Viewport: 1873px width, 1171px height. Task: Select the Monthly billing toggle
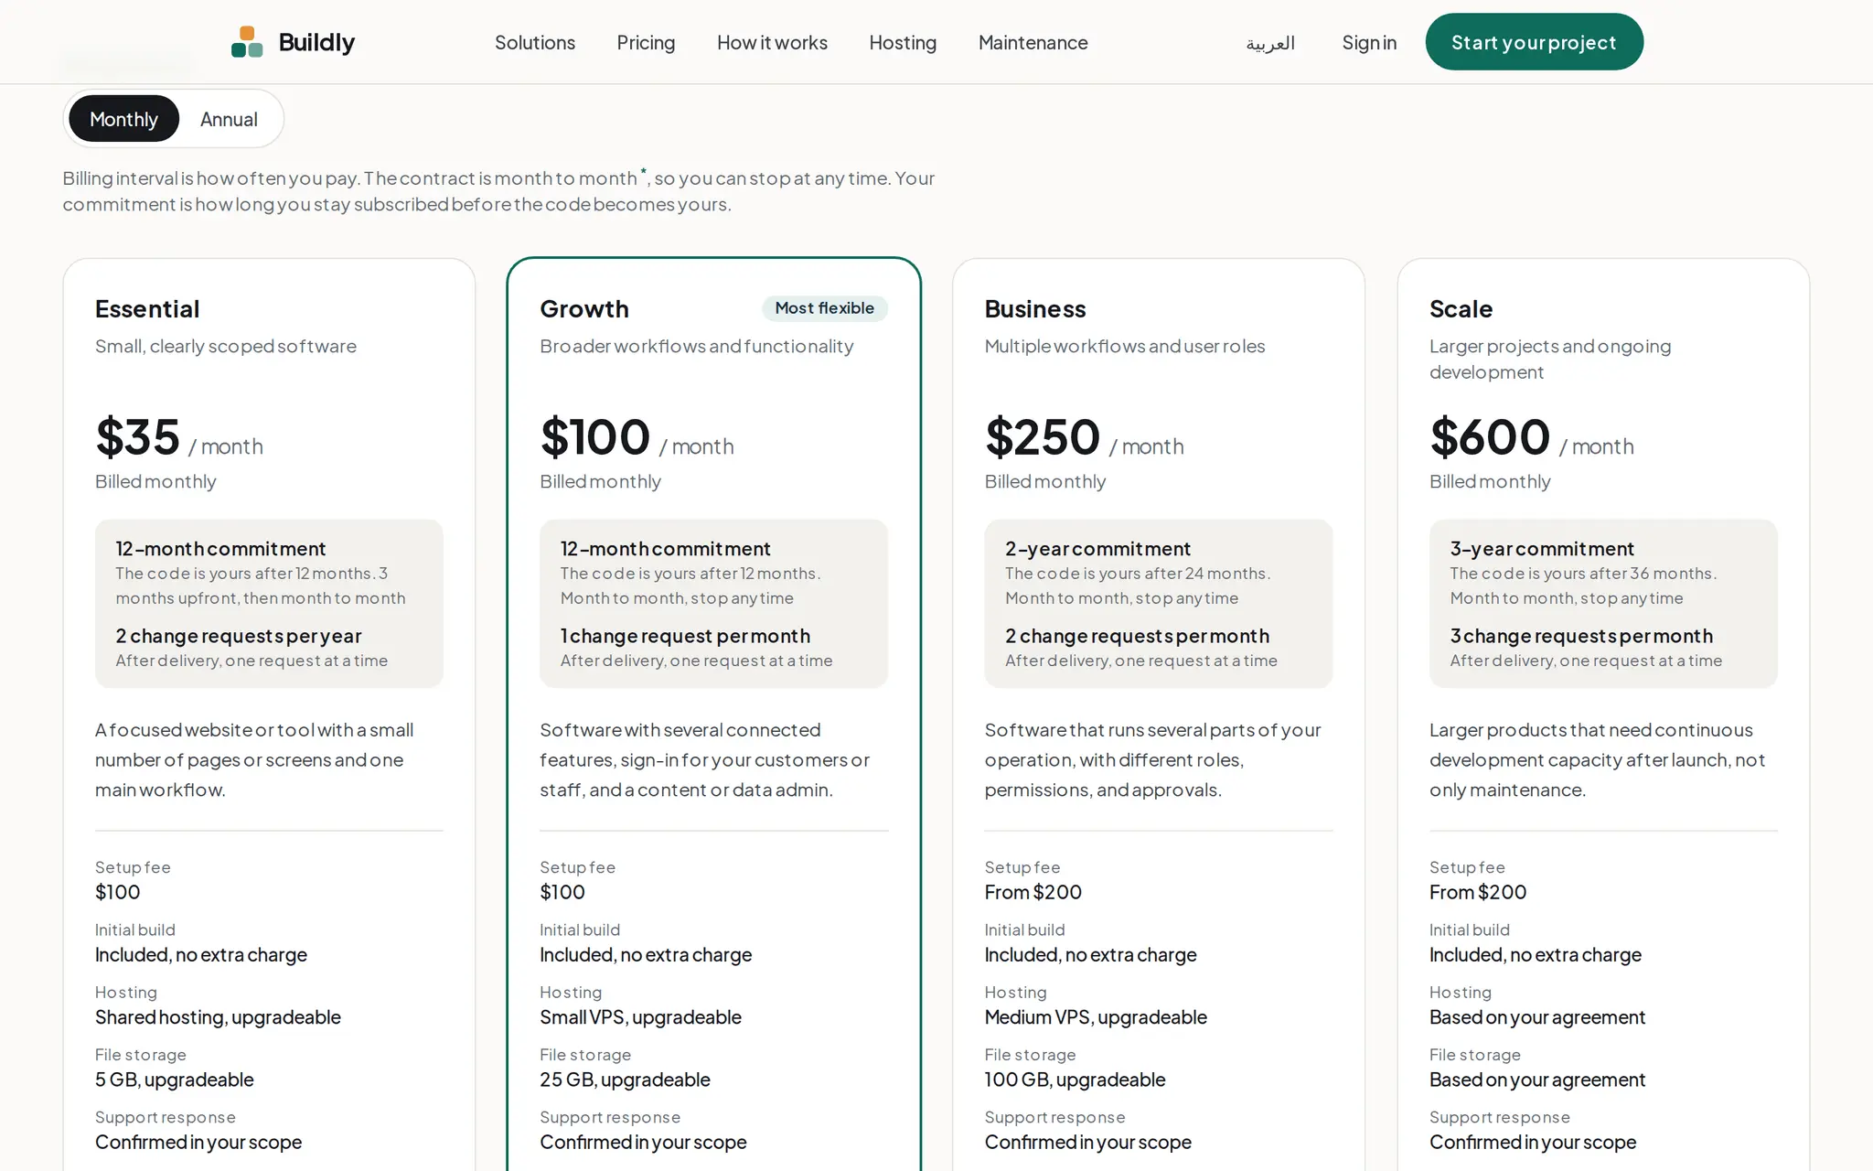pos(123,119)
